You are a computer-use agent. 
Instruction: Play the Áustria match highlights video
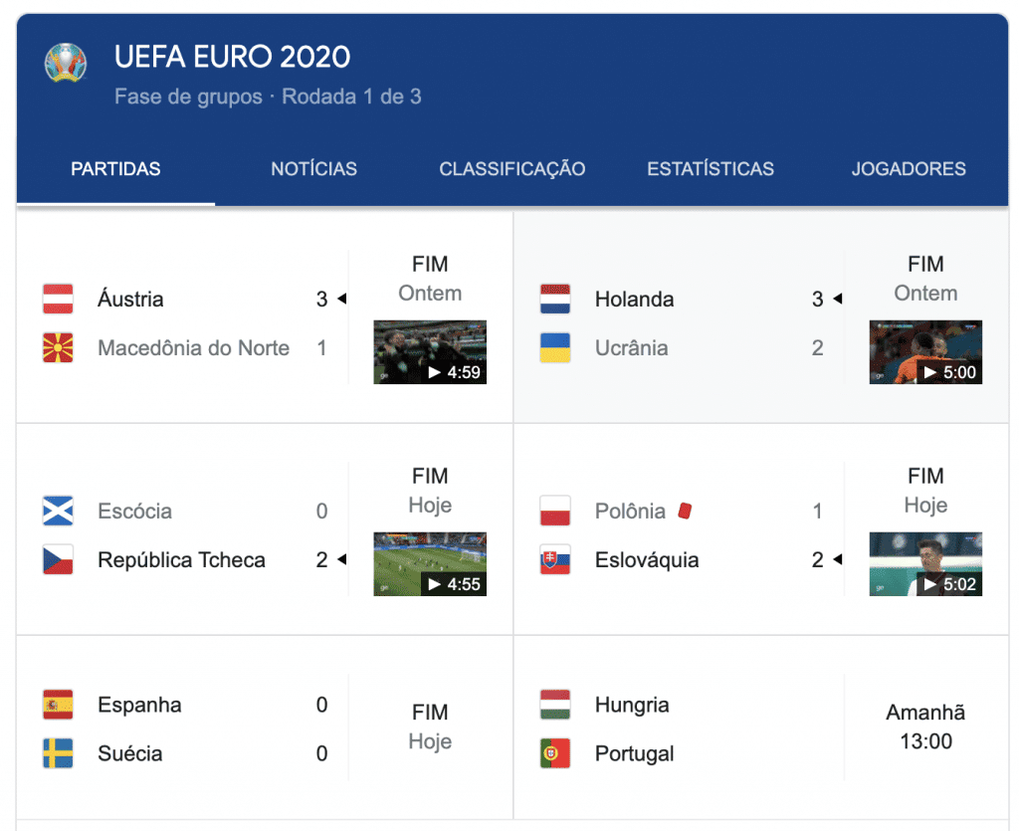(x=430, y=352)
